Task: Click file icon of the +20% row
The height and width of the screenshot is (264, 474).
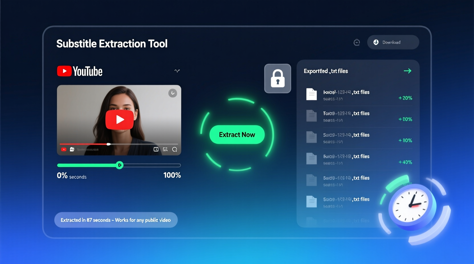Action: click(x=311, y=94)
